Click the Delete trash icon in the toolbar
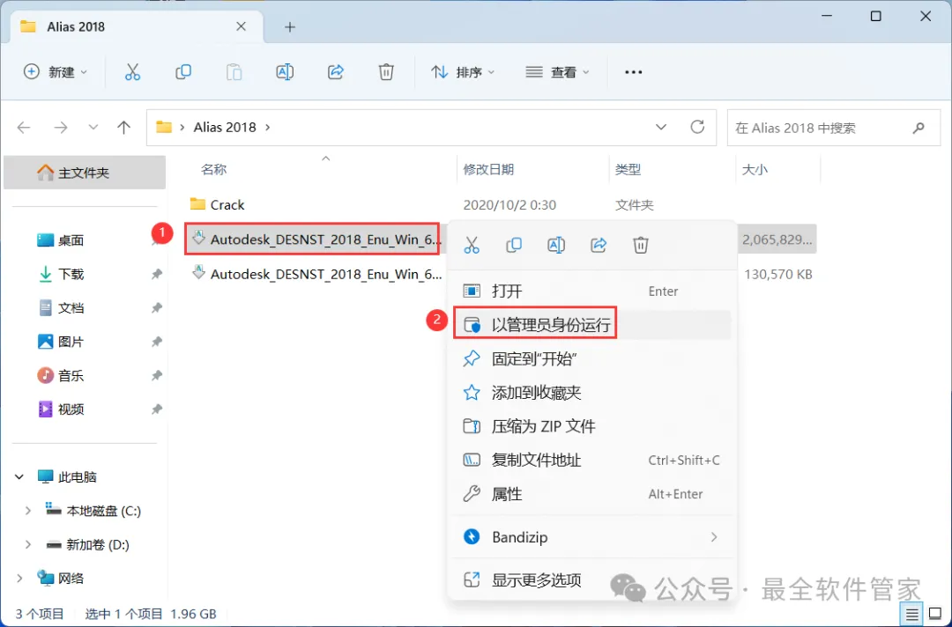This screenshot has height=627, width=952. (x=386, y=72)
